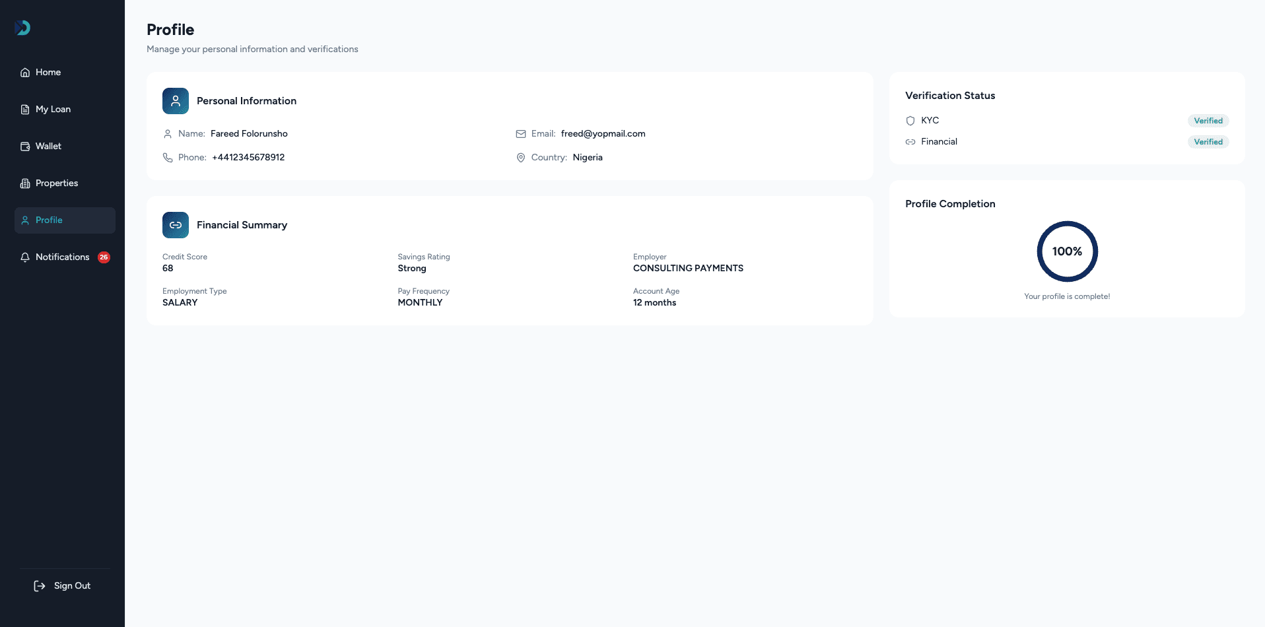Click the Employer label
1265x627 pixels.
(650, 257)
